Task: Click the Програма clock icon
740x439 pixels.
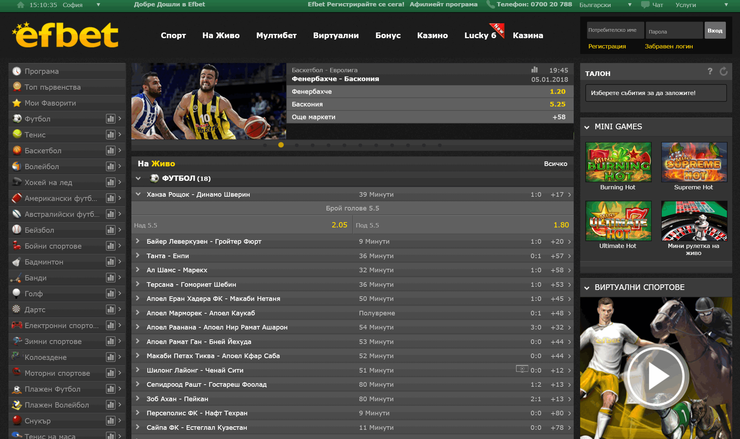Action: click(x=17, y=71)
